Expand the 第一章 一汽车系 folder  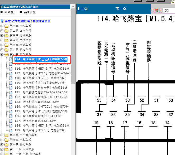pyautogui.click(x=2, y=26)
